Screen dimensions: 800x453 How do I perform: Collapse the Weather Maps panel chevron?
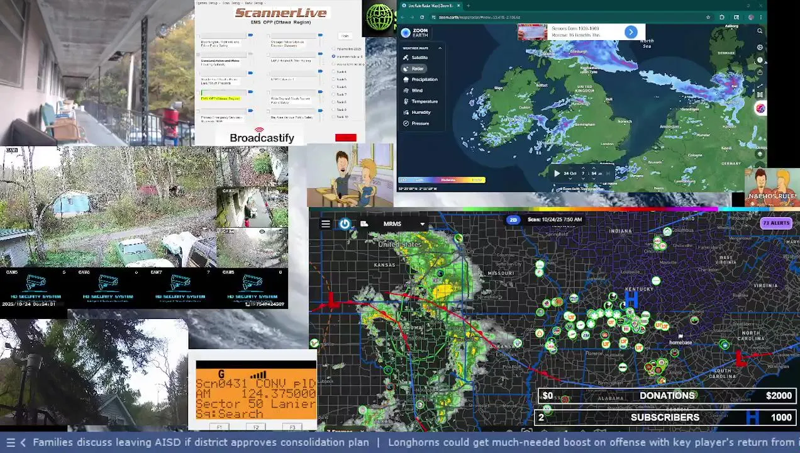[x=440, y=48]
